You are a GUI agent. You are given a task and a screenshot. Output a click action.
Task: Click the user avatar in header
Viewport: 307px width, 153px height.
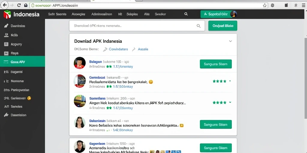click(x=234, y=14)
